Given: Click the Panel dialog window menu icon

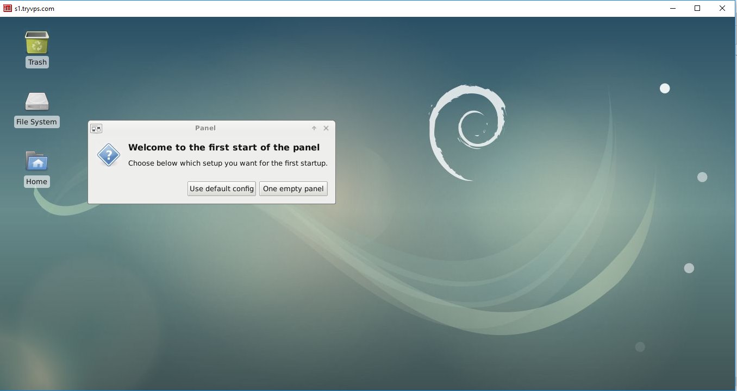Looking at the screenshot, I should click(96, 129).
